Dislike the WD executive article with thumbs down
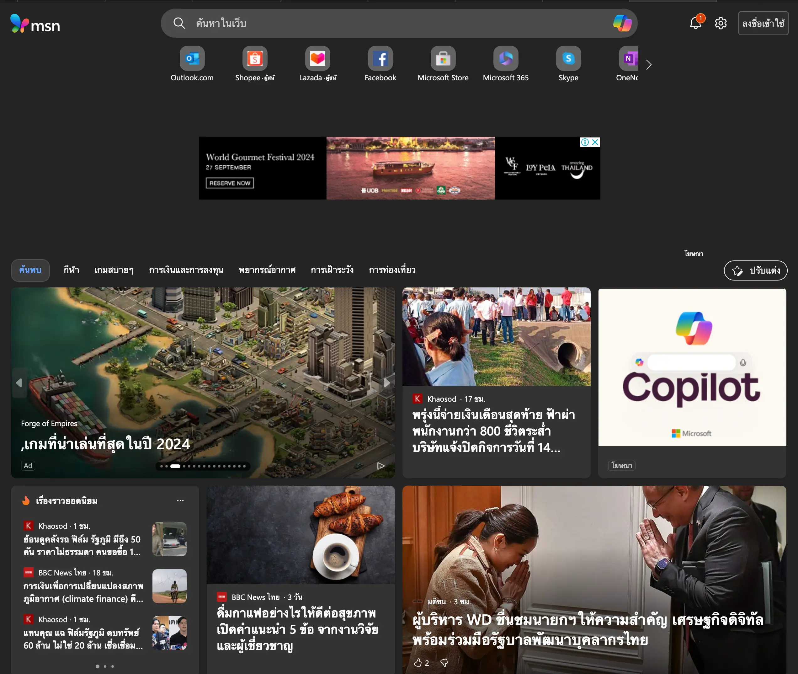The width and height of the screenshot is (798, 674). pos(444,663)
